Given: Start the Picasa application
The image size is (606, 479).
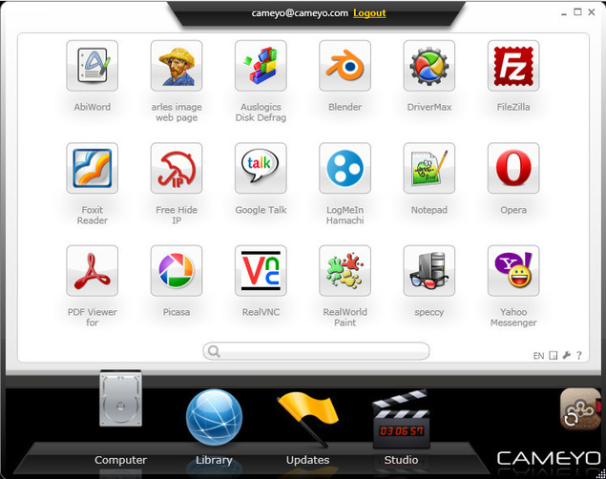Looking at the screenshot, I should click(177, 272).
